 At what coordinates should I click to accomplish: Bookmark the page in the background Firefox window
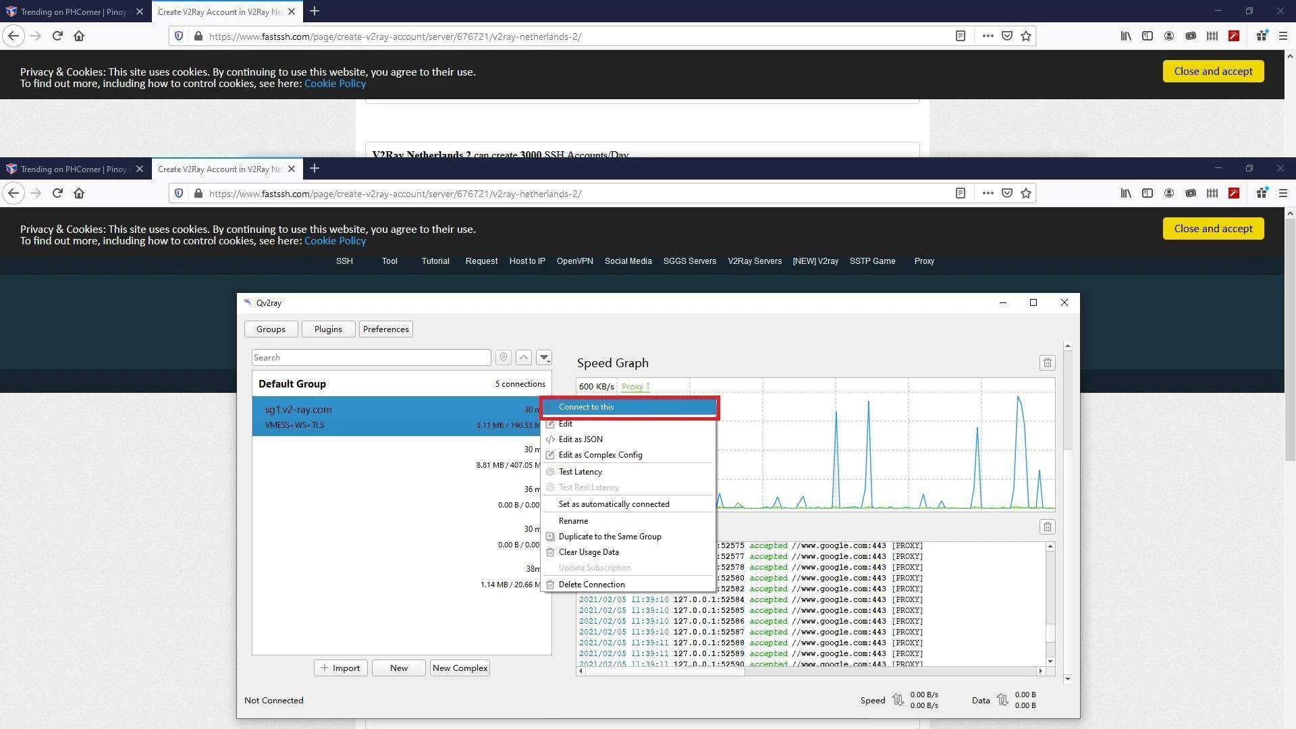coord(1026,36)
